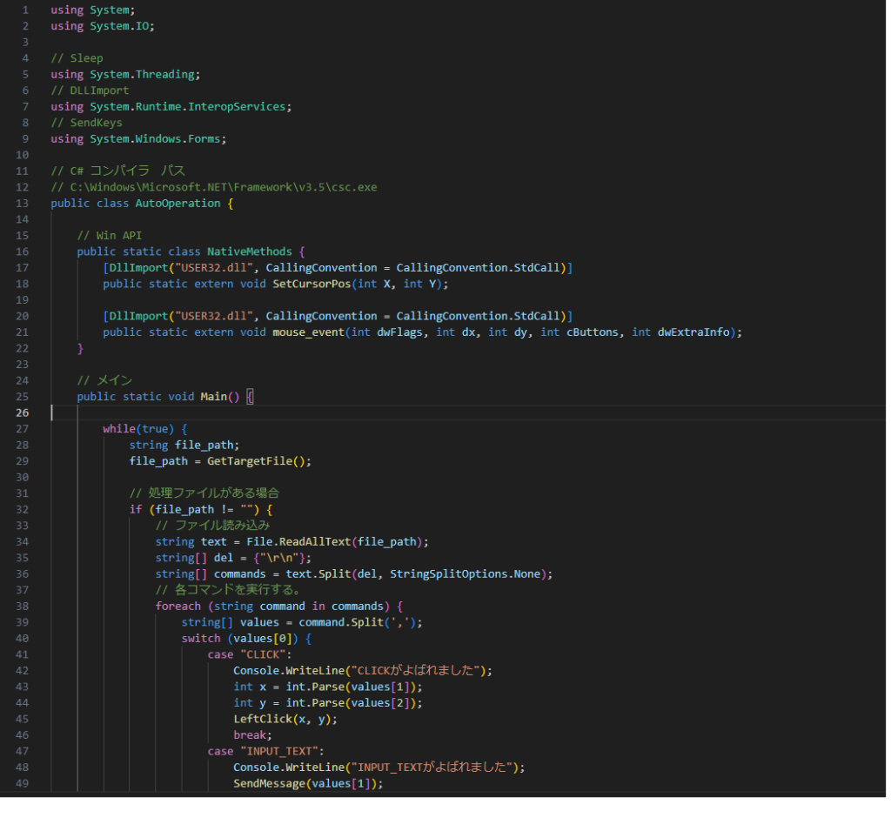891x838 pixels.
Task: Click the using System.Windows.Forms directive
Action: pos(139,138)
